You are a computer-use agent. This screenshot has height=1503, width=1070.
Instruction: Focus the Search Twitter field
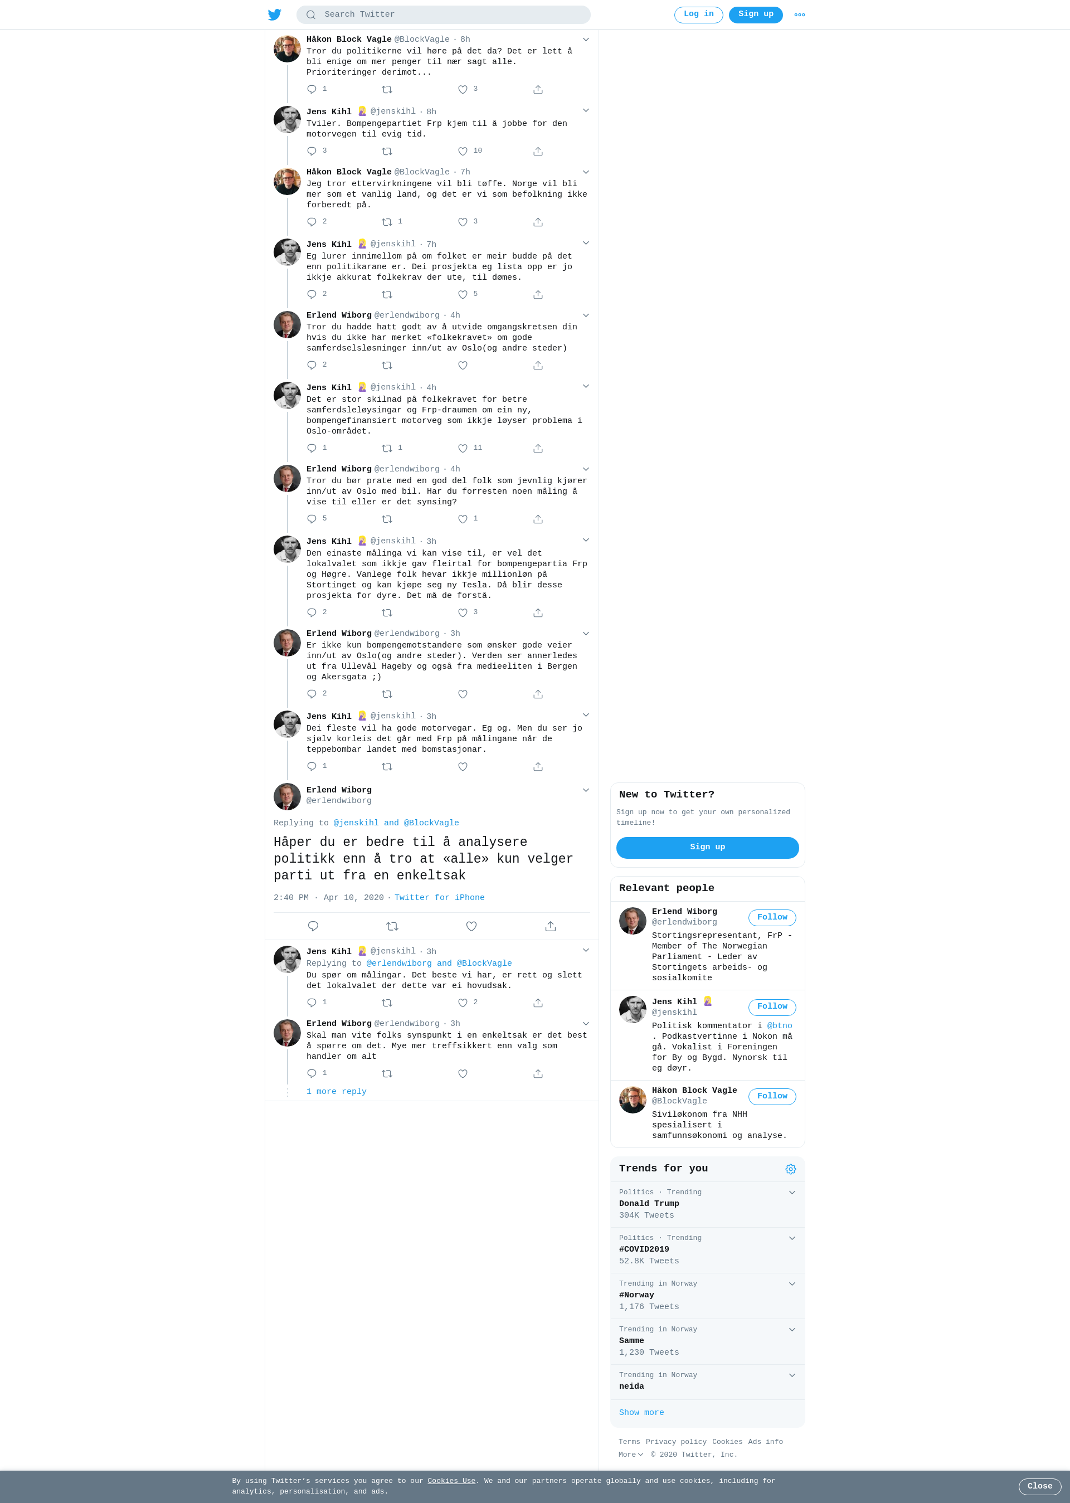point(444,14)
